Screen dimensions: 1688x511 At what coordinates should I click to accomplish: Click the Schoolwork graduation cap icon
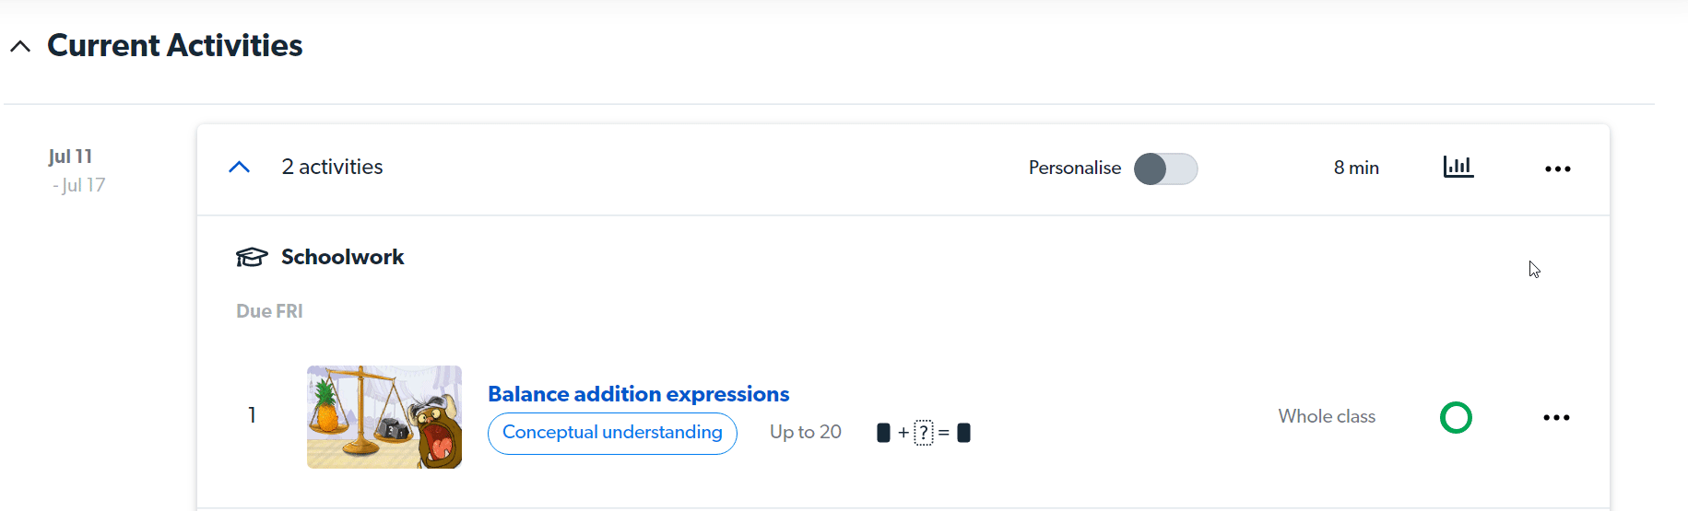point(252,257)
